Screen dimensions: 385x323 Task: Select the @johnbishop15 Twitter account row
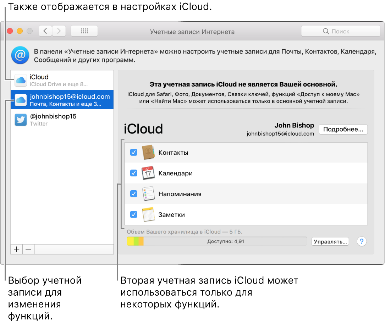pos(62,120)
